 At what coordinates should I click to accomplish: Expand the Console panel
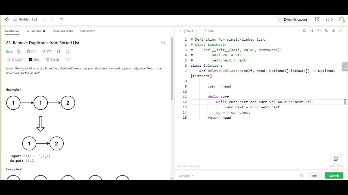point(186,175)
